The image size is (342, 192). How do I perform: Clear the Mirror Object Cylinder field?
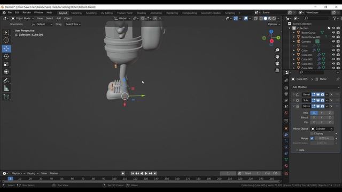331,129
